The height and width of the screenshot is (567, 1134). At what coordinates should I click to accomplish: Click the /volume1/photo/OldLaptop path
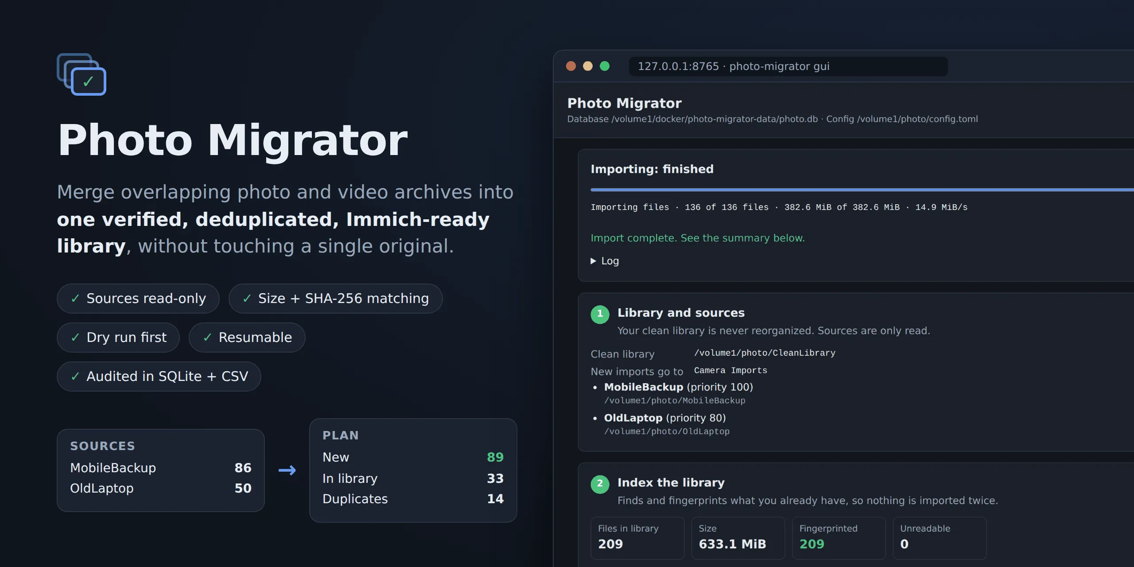point(667,431)
